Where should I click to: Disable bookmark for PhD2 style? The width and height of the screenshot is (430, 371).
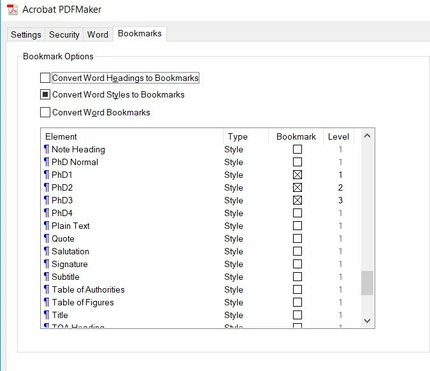[x=297, y=187]
